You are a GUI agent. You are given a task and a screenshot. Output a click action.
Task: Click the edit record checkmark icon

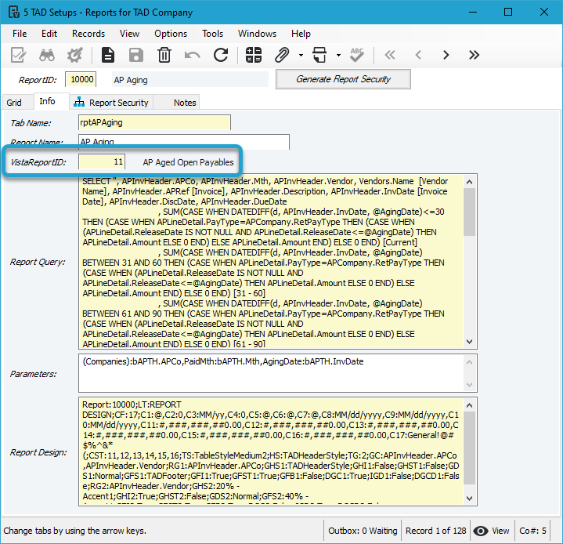18,55
